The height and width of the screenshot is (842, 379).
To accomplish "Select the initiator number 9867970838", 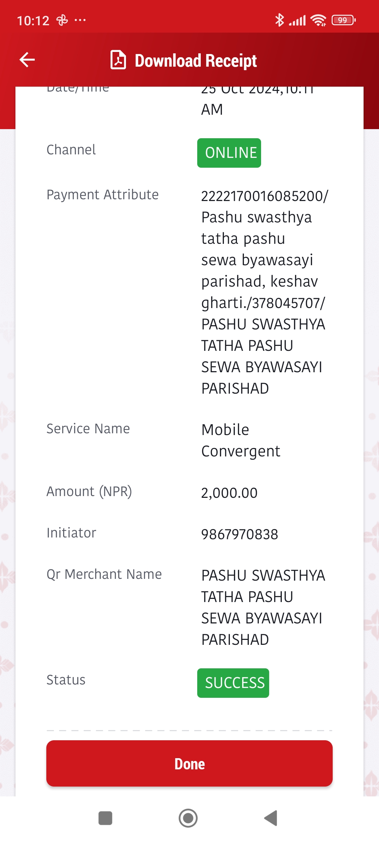I will [x=240, y=534].
